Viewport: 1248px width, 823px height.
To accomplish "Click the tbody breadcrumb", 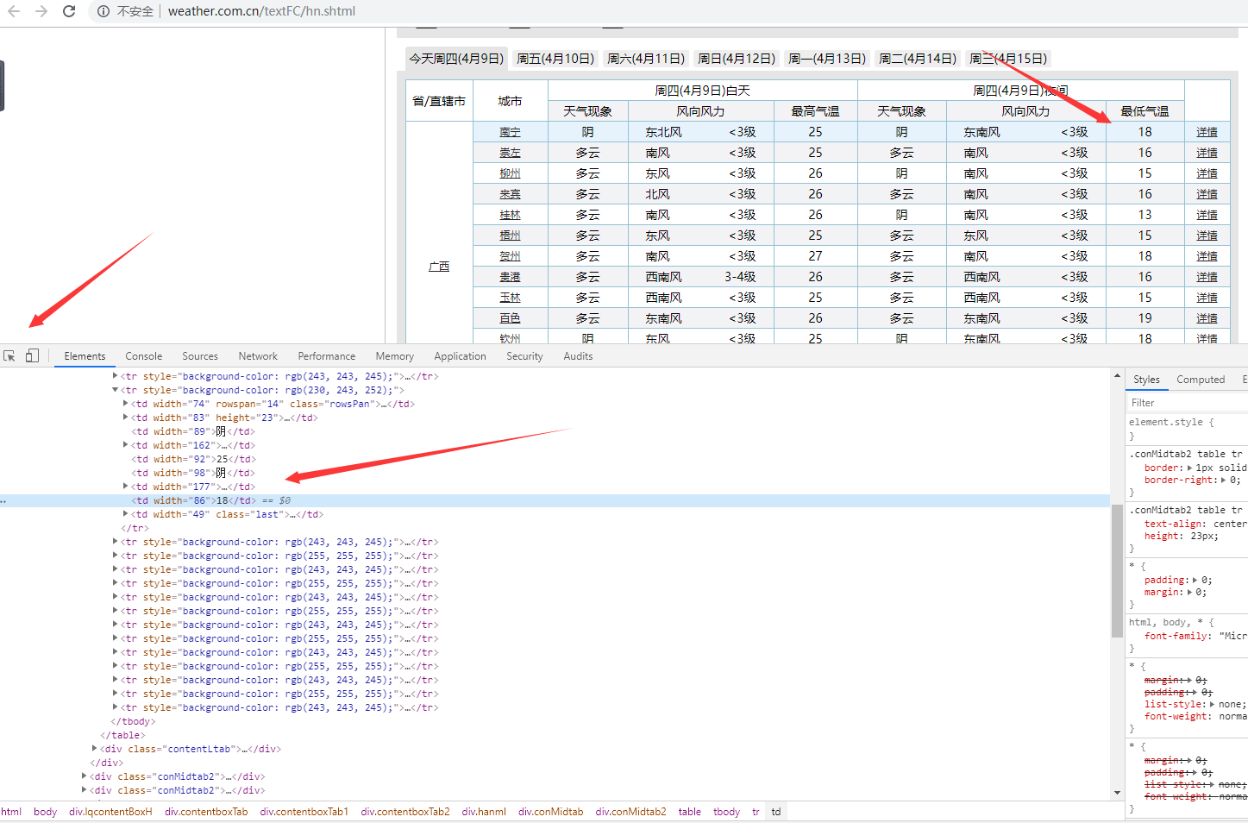I will [x=726, y=812].
